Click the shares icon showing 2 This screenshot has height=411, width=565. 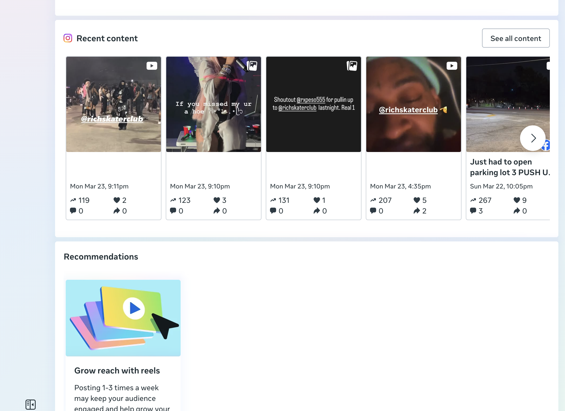pyautogui.click(x=417, y=211)
